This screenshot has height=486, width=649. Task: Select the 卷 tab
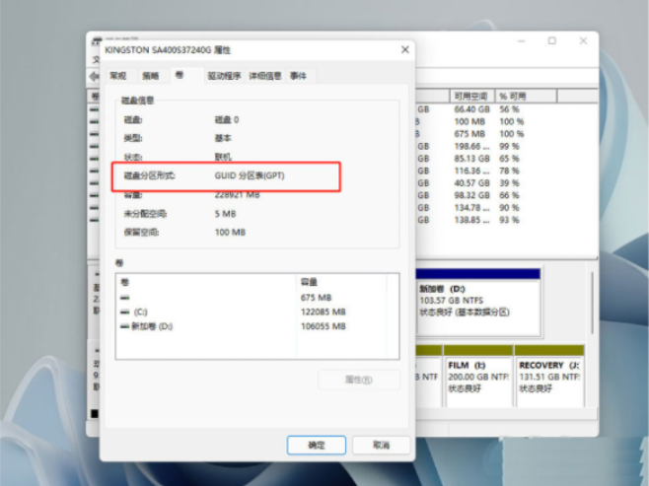[180, 75]
